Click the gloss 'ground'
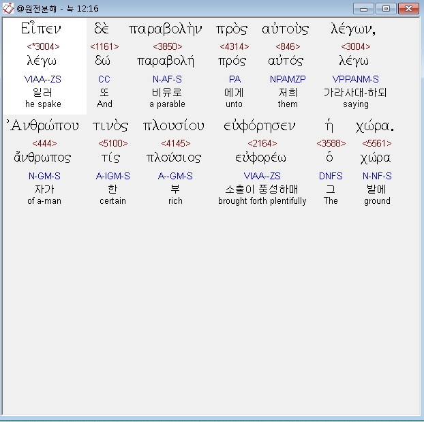This screenshot has width=424, height=422. 377,201
